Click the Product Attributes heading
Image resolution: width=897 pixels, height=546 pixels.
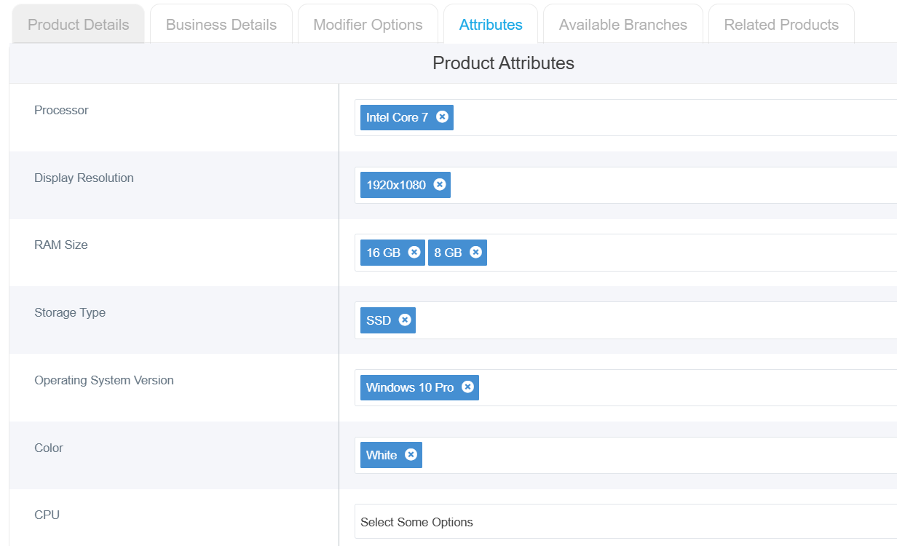pyautogui.click(x=503, y=63)
